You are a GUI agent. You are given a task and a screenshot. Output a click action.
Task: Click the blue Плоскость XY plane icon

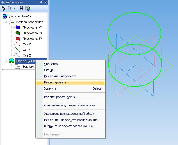pyautogui.click(x=18, y=27)
